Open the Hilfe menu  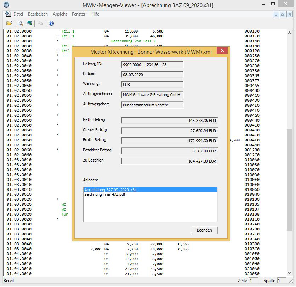click(x=95, y=14)
